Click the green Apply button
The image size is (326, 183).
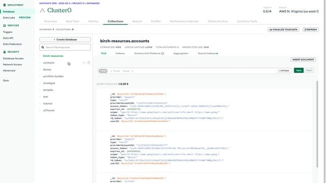coord(299,71)
